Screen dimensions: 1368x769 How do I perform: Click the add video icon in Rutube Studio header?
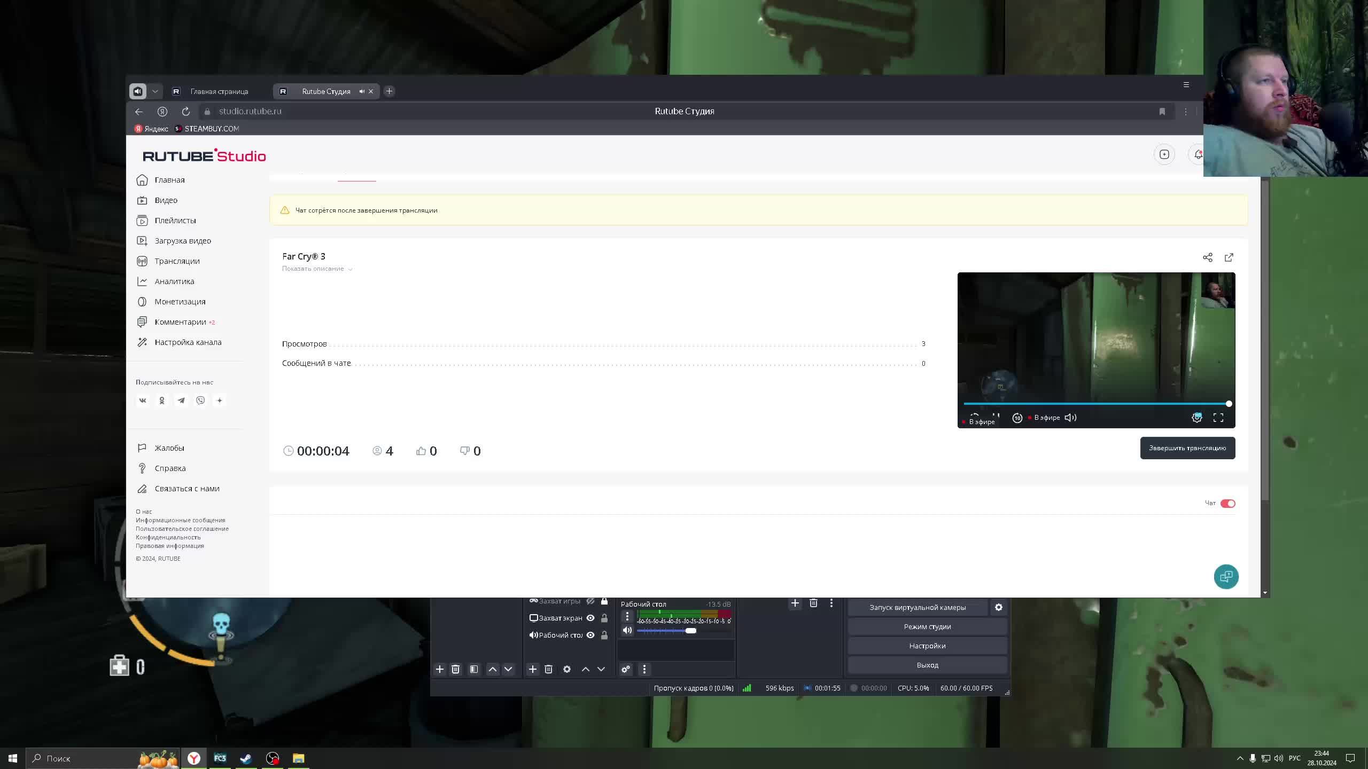point(1164,154)
